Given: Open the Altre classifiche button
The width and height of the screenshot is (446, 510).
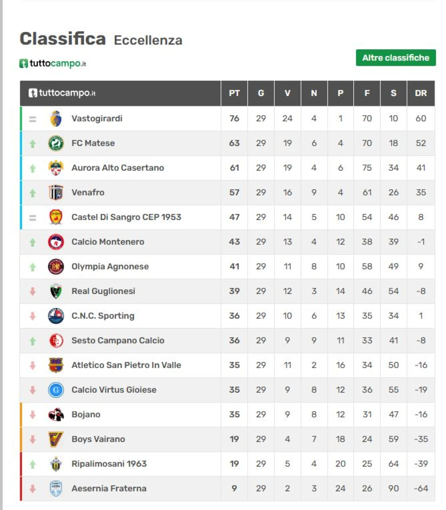Looking at the screenshot, I should click(396, 58).
